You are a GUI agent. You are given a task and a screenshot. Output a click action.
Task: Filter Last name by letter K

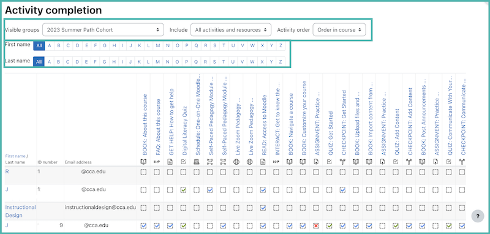tap(140, 61)
